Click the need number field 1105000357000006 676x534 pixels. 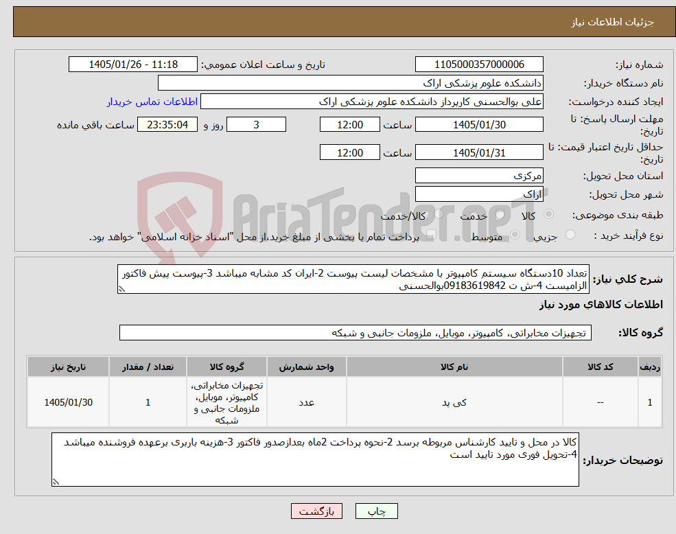479,65
